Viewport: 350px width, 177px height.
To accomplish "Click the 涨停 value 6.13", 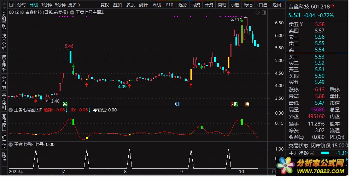I will pyautogui.click(x=320, y=90).
